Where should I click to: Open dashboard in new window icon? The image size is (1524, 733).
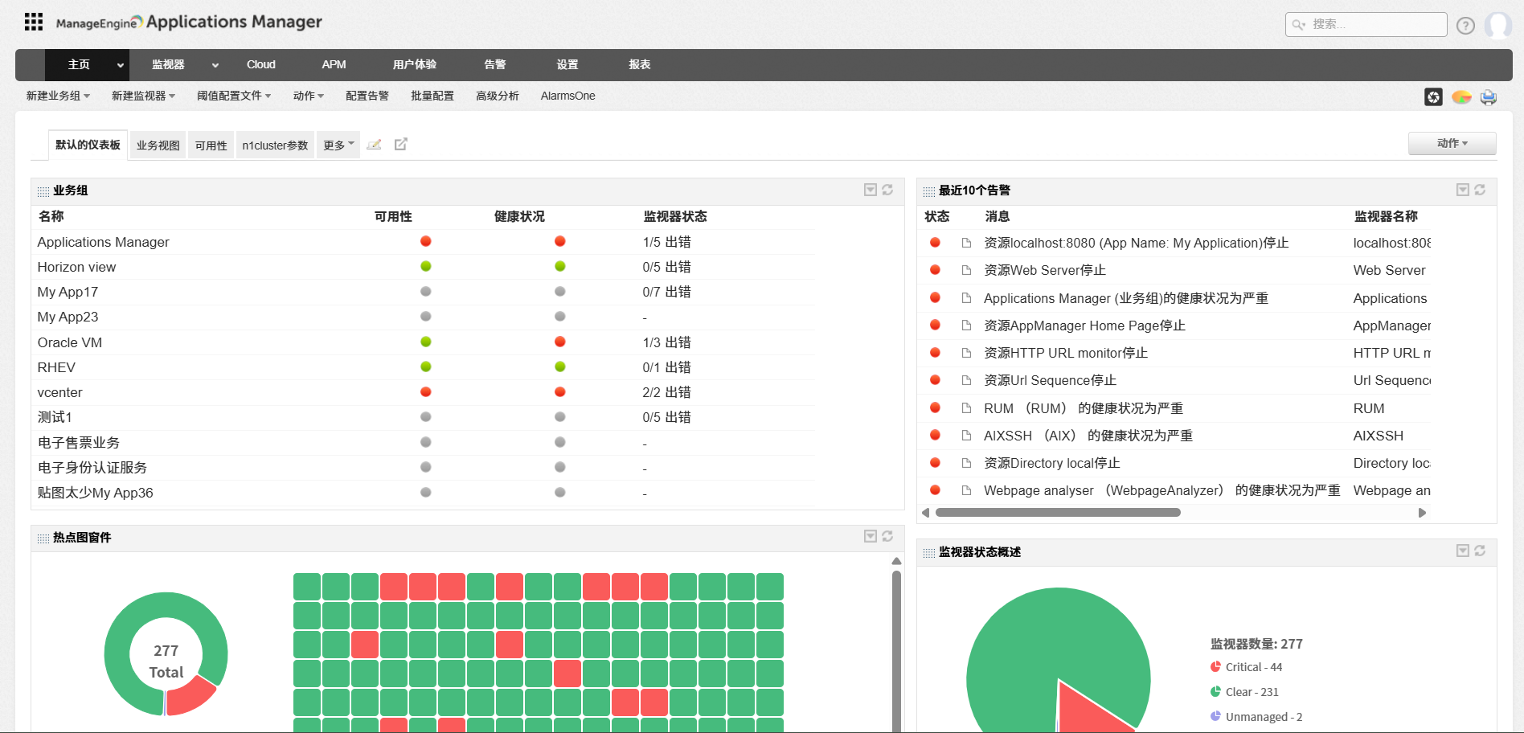click(401, 144)
